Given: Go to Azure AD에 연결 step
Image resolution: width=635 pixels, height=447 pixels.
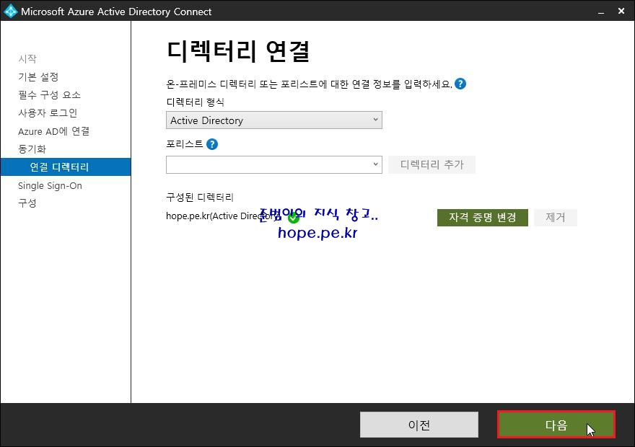Looking at the screenshot, I should 54,131.
